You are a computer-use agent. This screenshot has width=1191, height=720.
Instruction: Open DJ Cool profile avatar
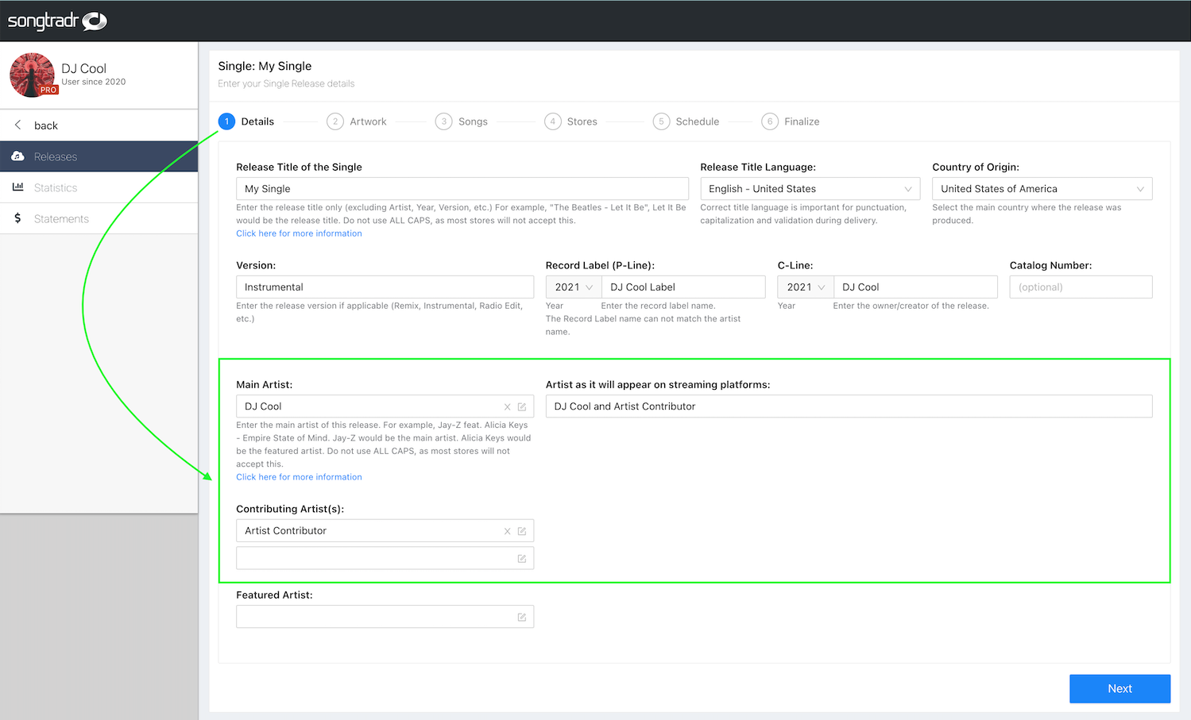tap(33, 75)
